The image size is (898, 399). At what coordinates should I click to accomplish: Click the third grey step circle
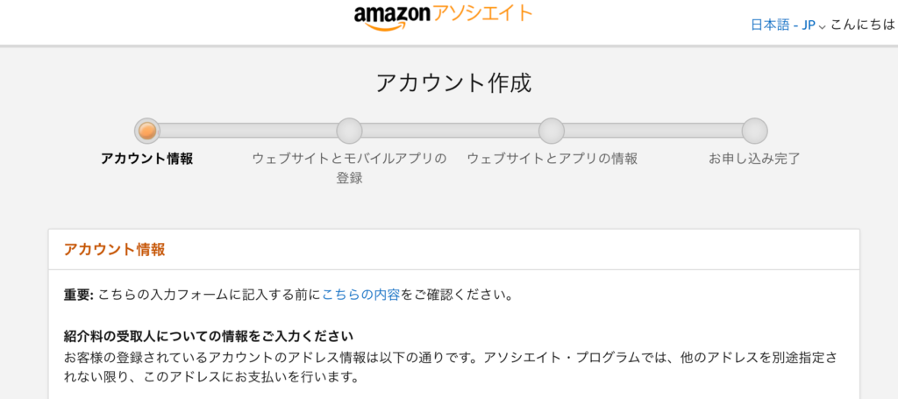point(551,131)
